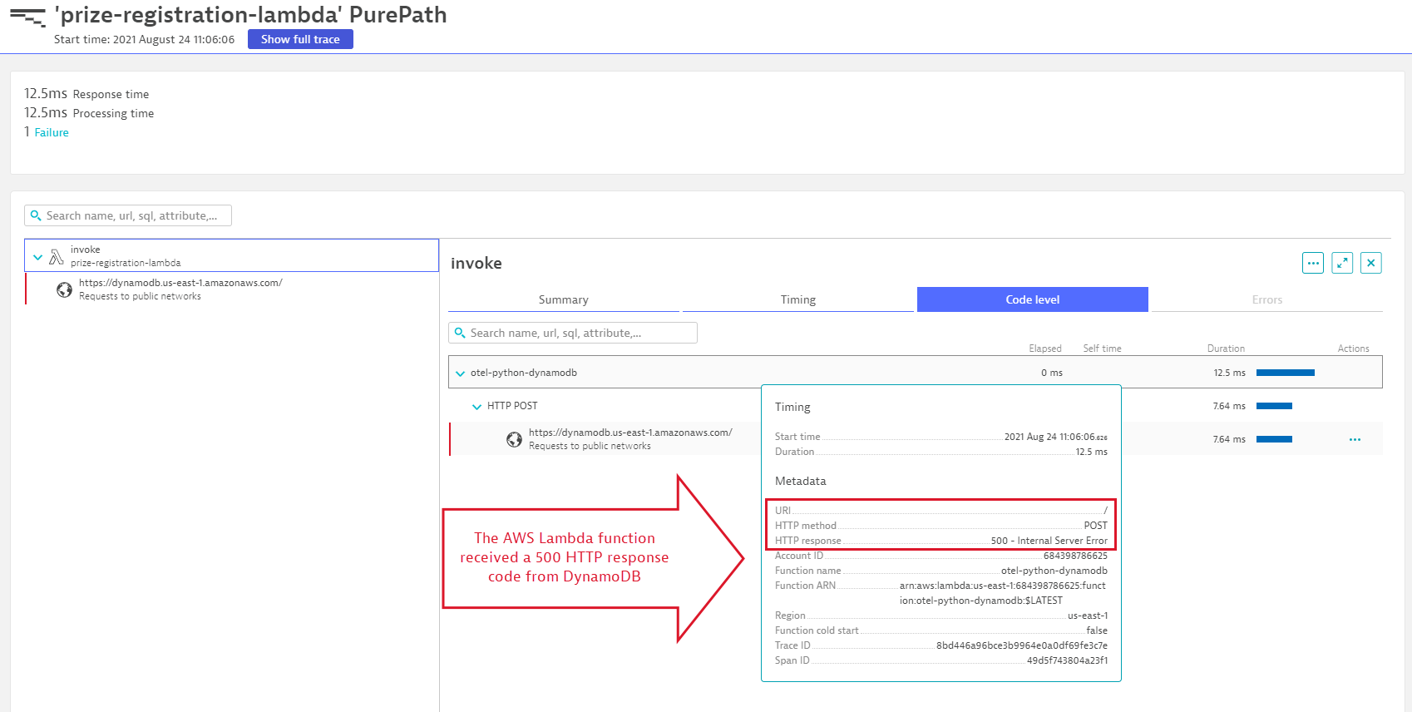Click the Function name otel-python-dynamodb value
Viewport: 1412px width, 712px height.
(1054, 571)
